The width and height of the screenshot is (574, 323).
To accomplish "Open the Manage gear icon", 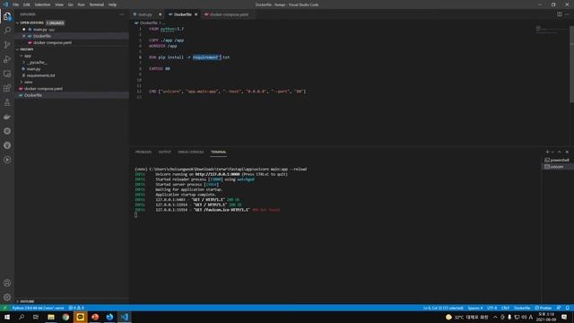I will (7, 297).
